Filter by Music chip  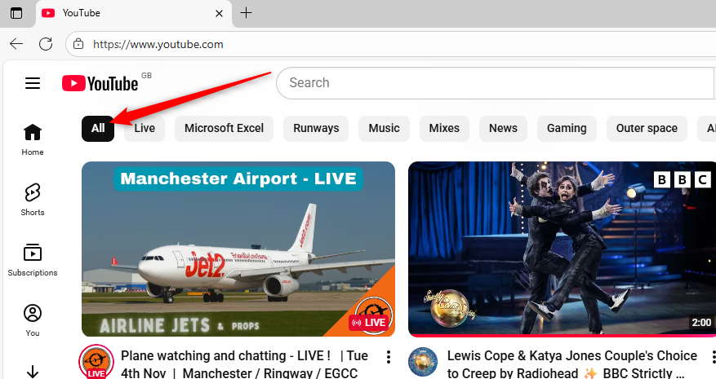coord(384,128)
